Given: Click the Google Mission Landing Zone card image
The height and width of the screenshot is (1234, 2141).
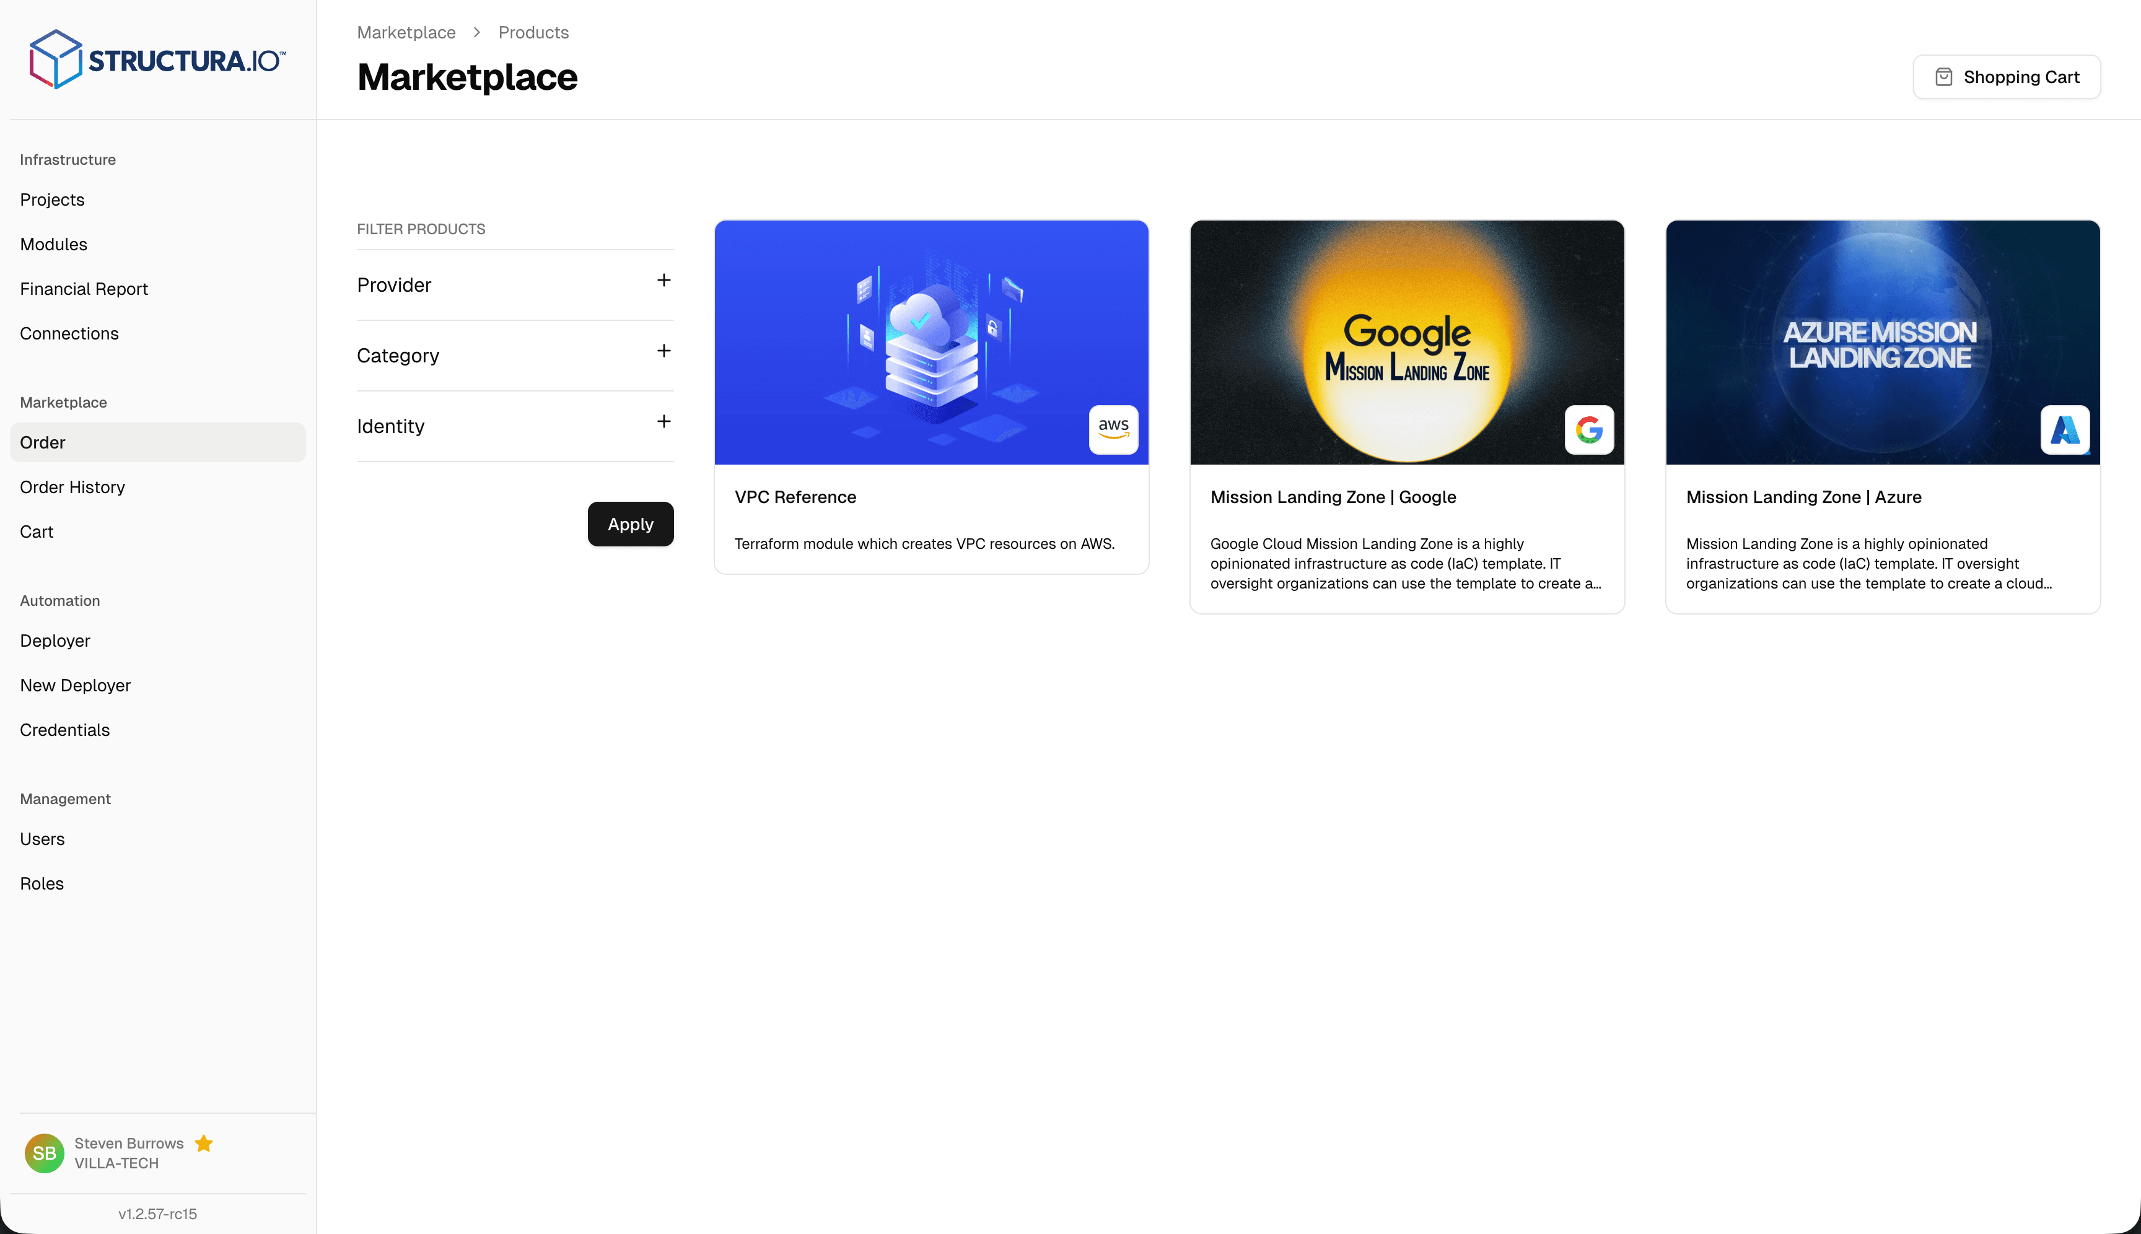Looking at the screenshot, I should click(1406, 343).
